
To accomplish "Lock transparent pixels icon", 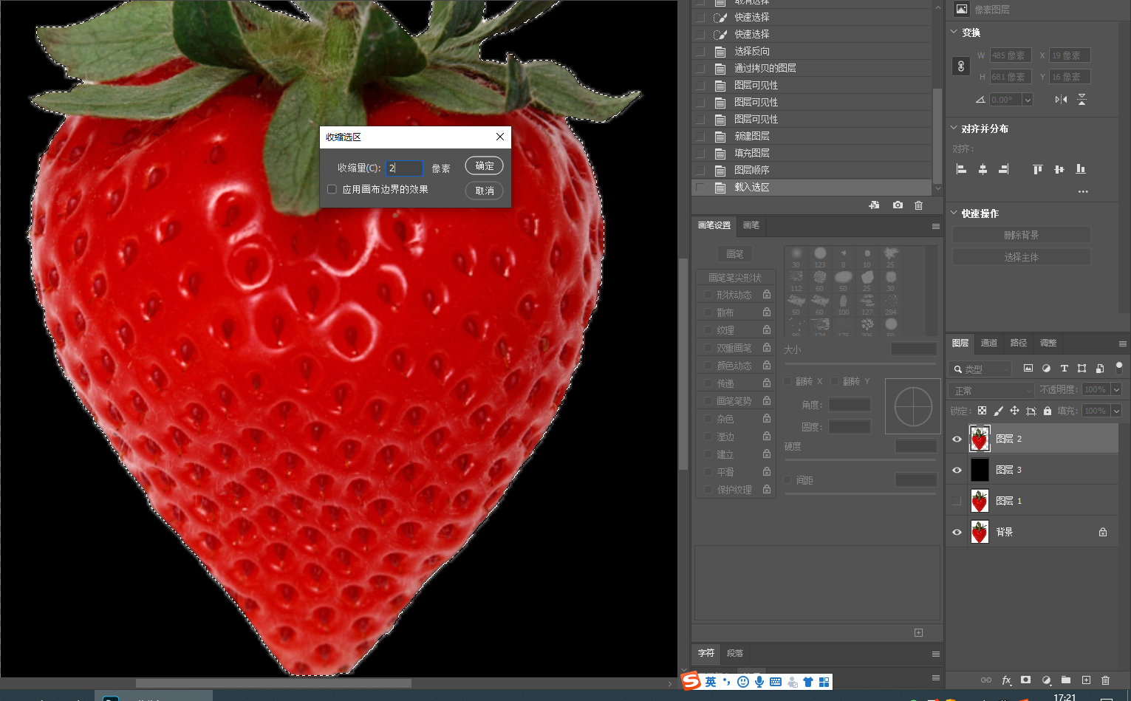I will (x=982, y=411).
